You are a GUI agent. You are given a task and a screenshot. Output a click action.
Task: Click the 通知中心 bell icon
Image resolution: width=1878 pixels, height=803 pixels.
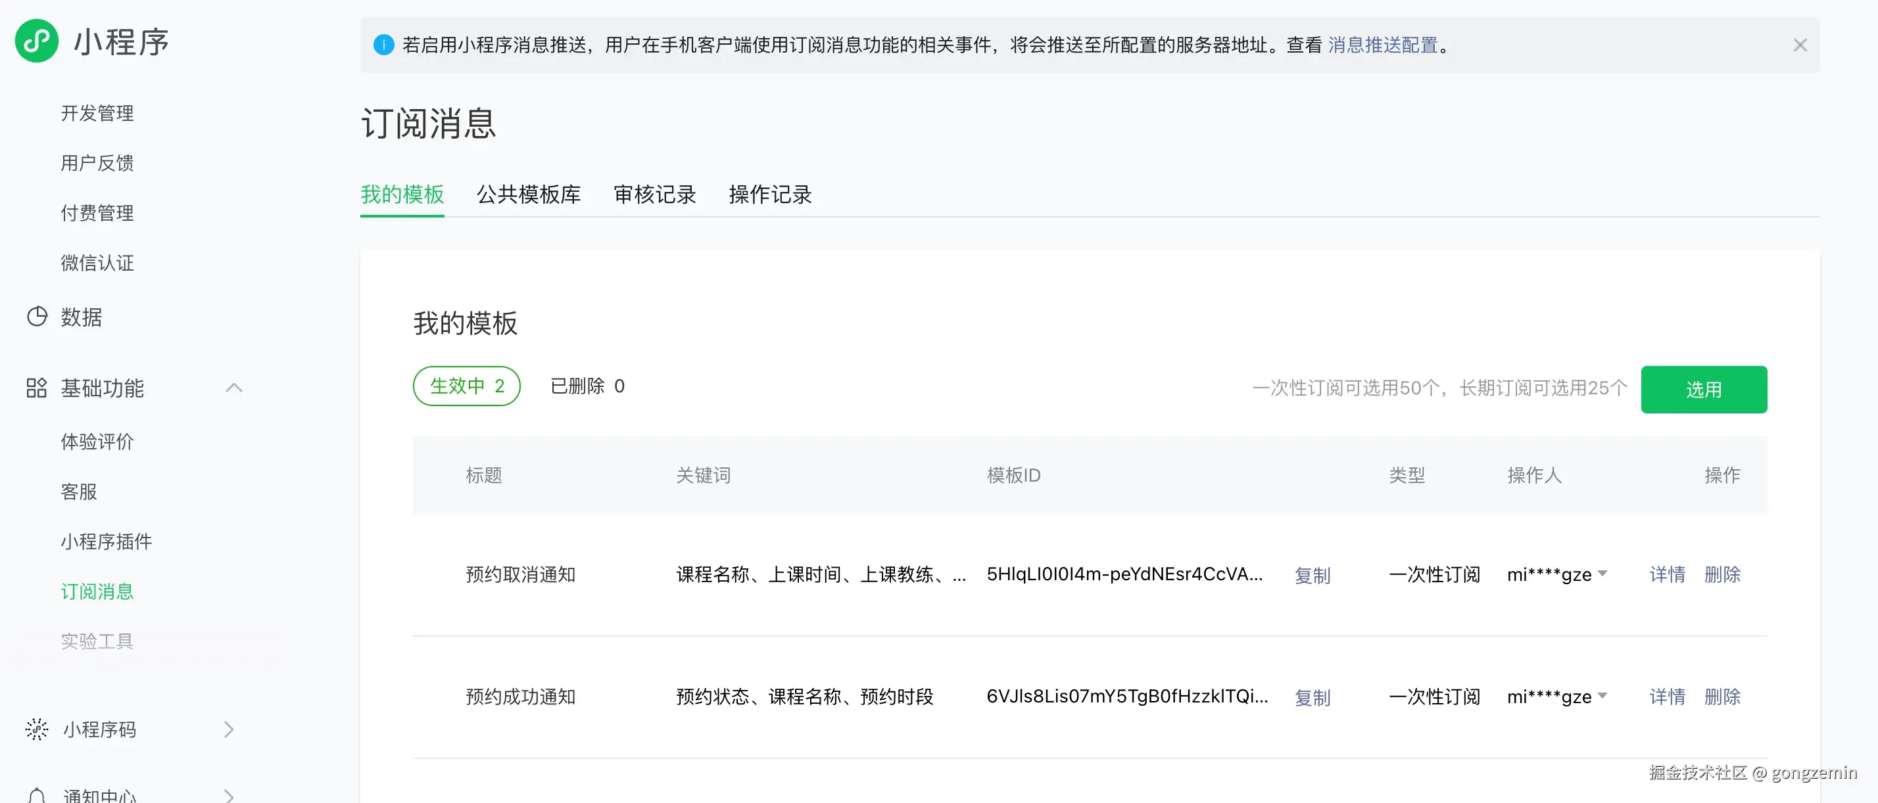(x=36, y=795)
